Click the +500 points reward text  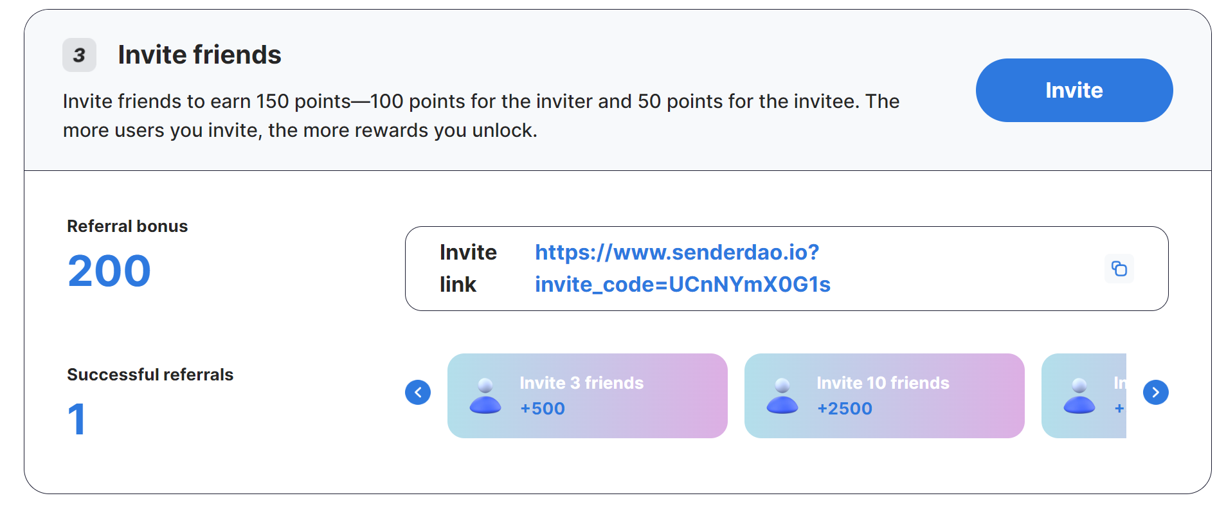click(542, 409)
